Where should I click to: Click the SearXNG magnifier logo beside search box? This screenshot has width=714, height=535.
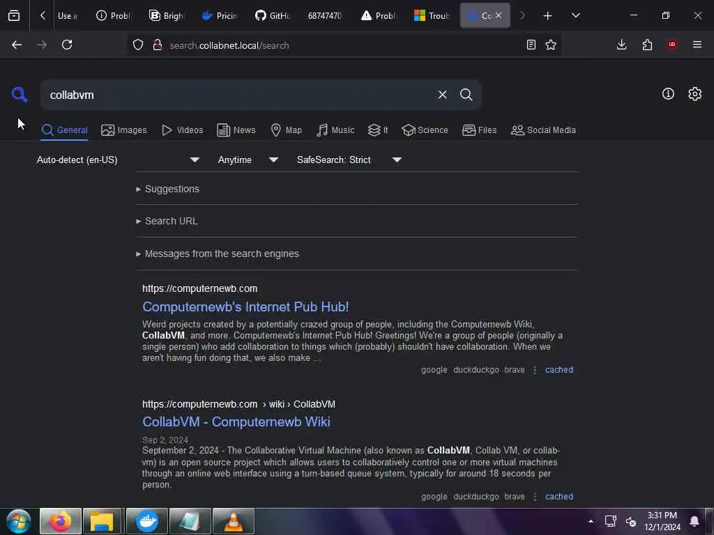point(19,95)
